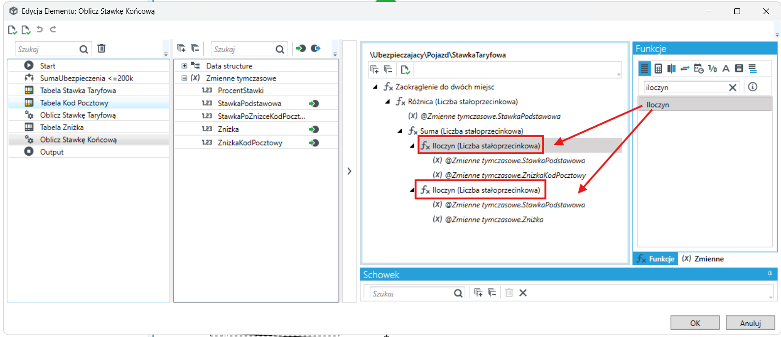Click the blue output-arrow icon in variables toolbar

coord(315,48)
